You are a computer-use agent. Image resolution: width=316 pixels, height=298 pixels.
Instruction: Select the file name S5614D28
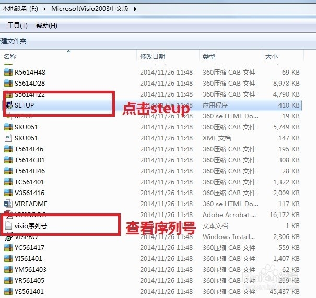[30, 83]
